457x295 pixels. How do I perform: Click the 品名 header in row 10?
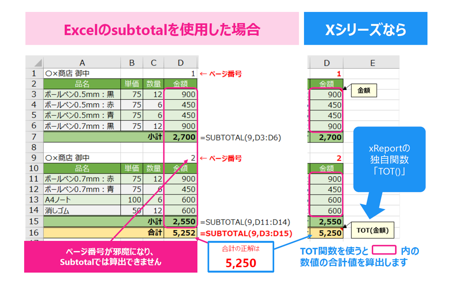[x=82, y=168]
